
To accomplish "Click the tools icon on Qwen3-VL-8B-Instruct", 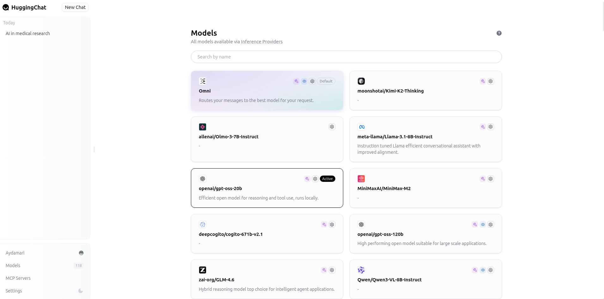I will tap(475, 270).
